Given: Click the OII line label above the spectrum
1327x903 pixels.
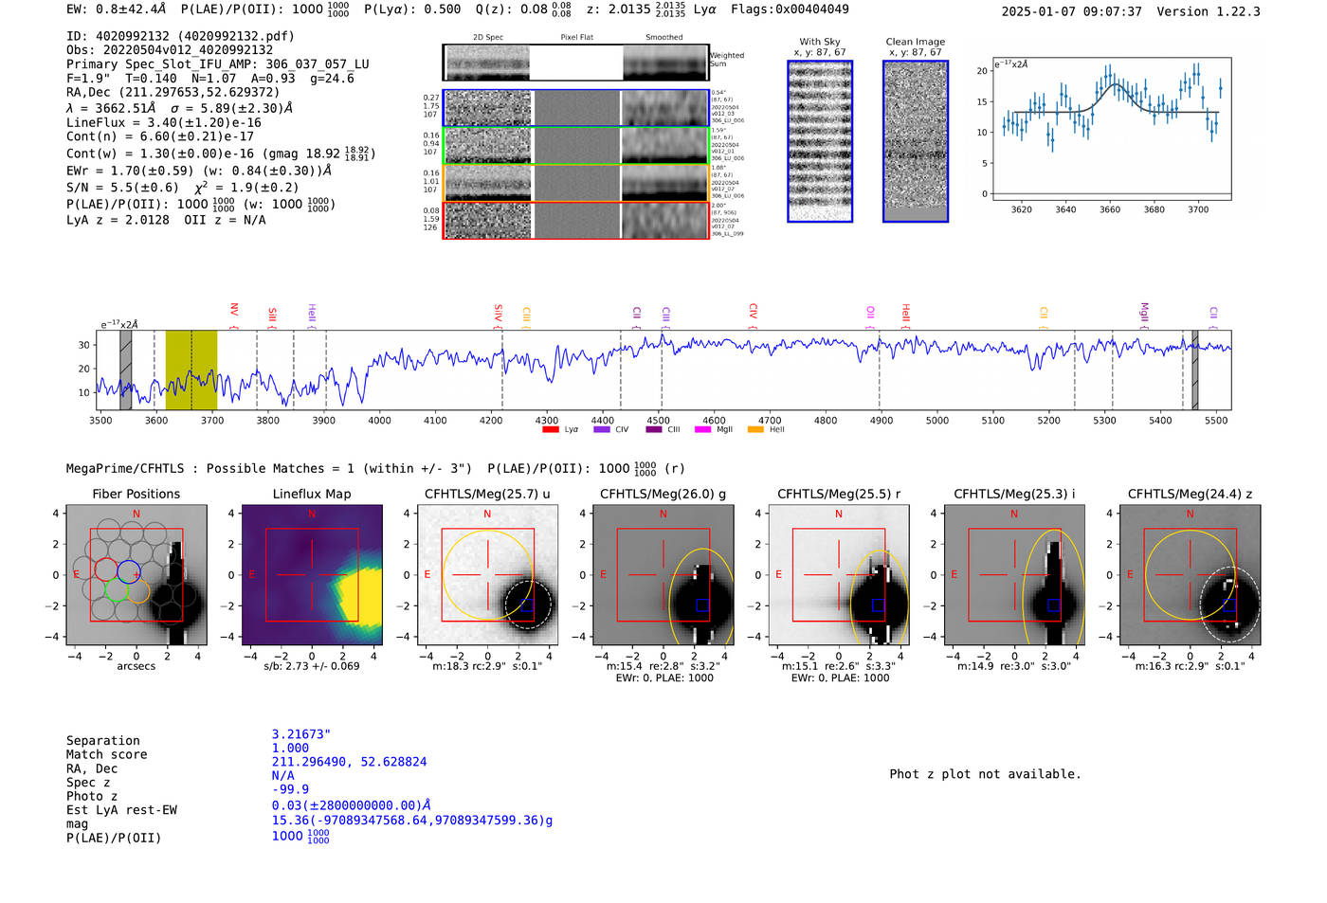Looking at the screenshot, I should click(870, 313).
